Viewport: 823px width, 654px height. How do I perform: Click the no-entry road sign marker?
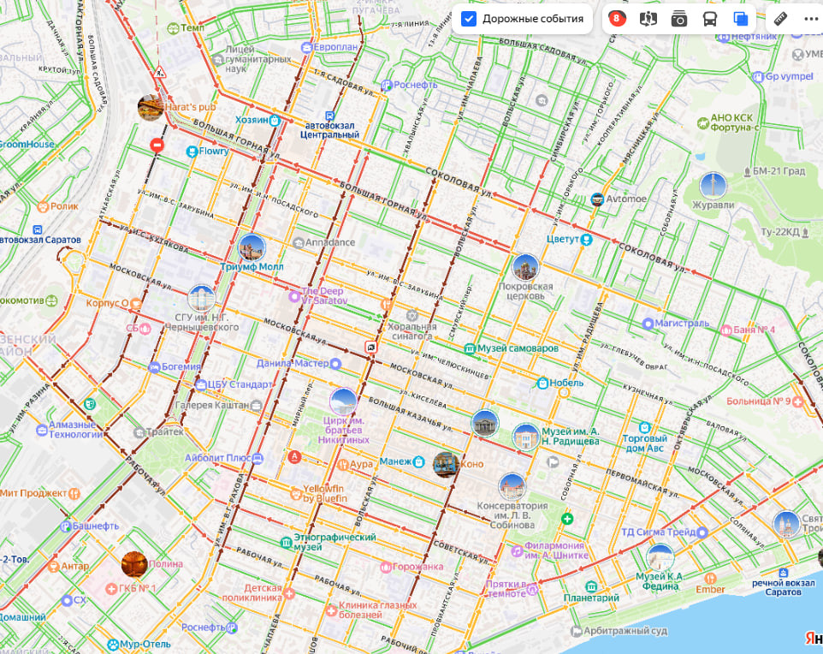(x=157, y=146)
